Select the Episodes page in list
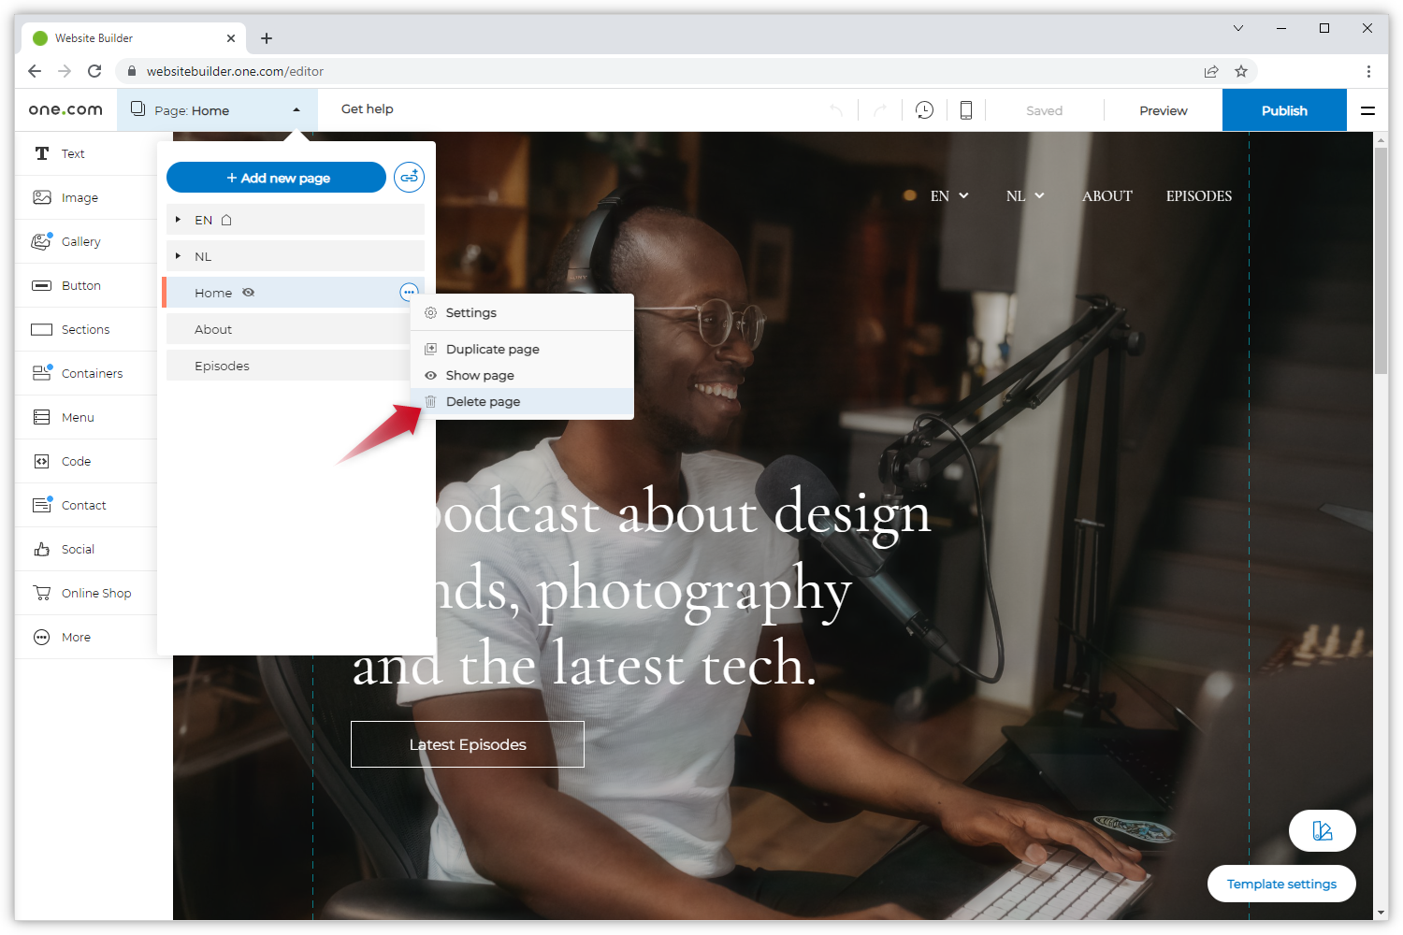The width and height of the screenshot is (1403, 935). pyautogui.click(x=222, y=366)
